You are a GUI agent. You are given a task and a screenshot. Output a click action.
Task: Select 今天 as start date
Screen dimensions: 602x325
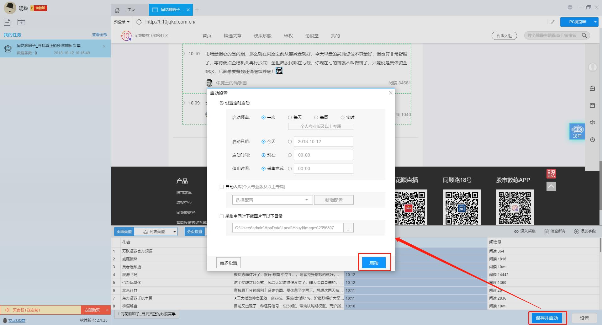(263, 141)
